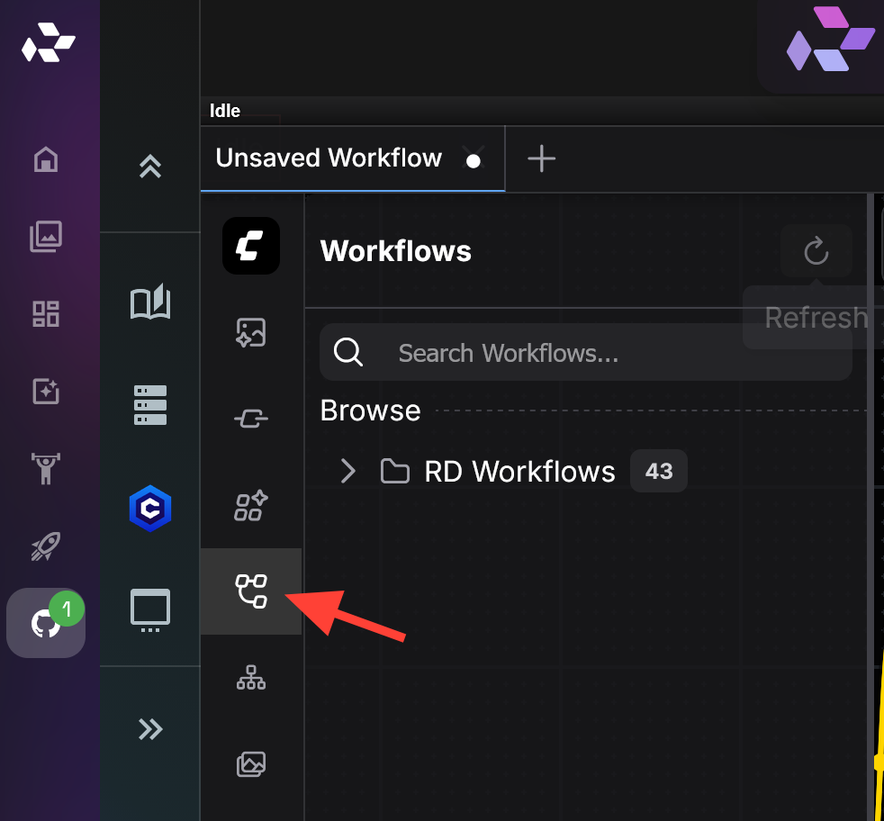Click the Home icon in purple sidebar
The width and height of the screenshot is (884, 821).
click(45, 159)
